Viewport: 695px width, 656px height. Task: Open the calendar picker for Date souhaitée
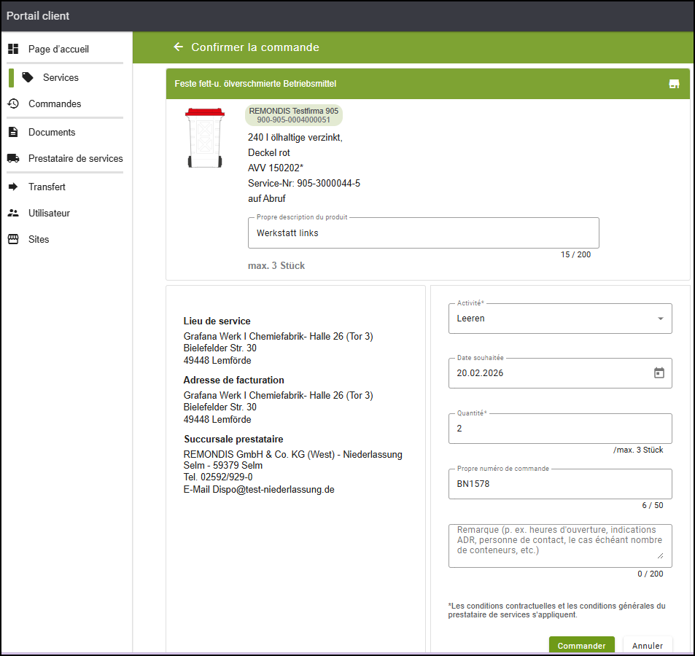coord(659,373)
